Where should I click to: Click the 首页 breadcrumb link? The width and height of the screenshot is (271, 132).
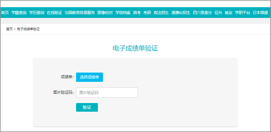(x=9, y=29)
